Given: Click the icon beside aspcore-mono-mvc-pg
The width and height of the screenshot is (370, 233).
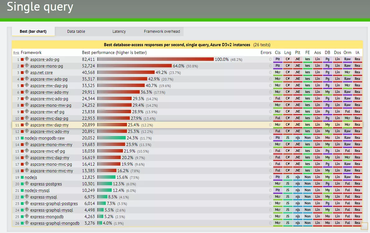Looking at the screenshot, I should pyautogui.click(x=27, y=163).
